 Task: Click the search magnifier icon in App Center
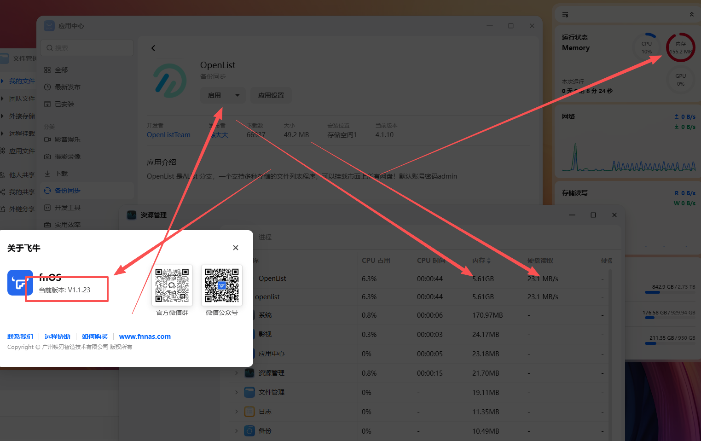[x=50, y=48]
